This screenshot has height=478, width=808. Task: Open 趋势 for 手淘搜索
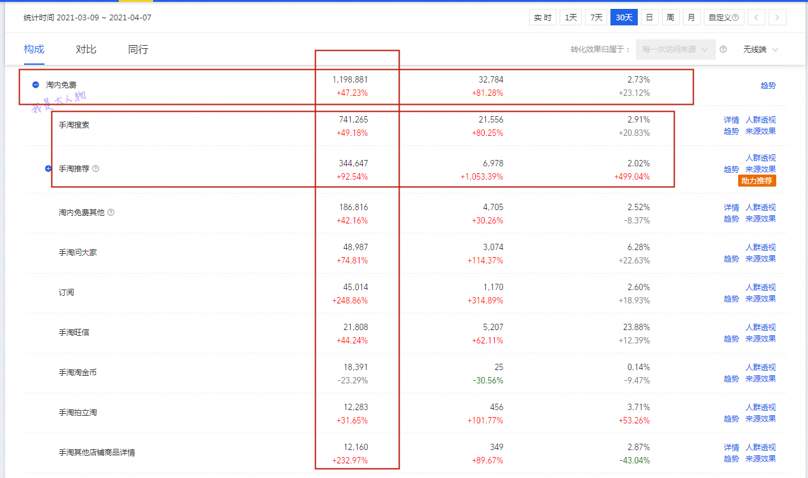point(731,131)
